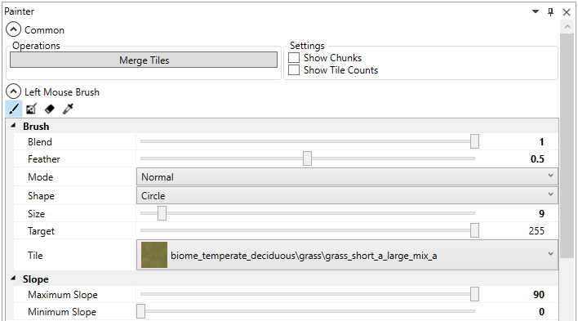
Task: Select the fill tool icon
Action: click(x=31, y=109)
